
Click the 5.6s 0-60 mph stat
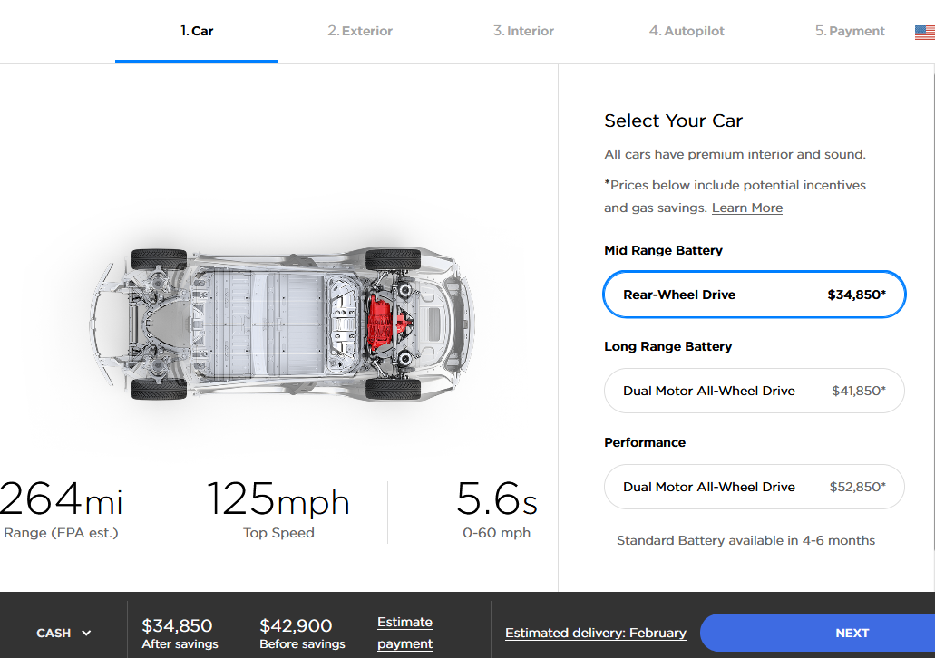[x=496, y=509]
